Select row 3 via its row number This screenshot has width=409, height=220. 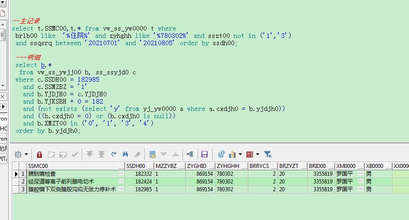(23, 189)
